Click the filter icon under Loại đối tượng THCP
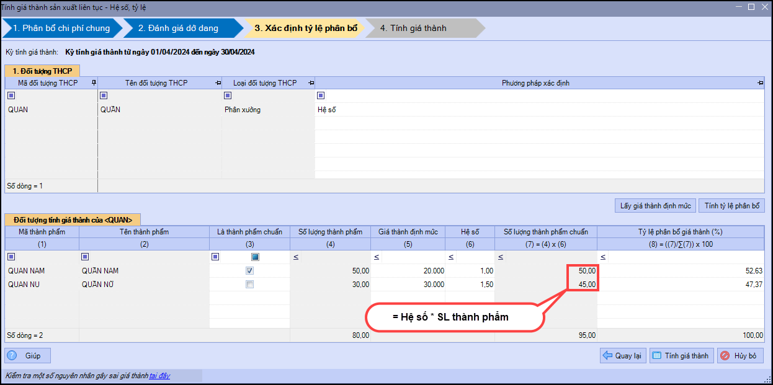 coord(228,95)
